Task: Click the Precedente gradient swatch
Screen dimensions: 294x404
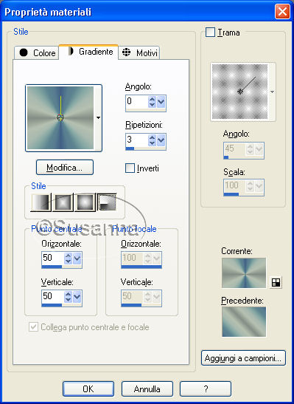Action: point(244,322)
